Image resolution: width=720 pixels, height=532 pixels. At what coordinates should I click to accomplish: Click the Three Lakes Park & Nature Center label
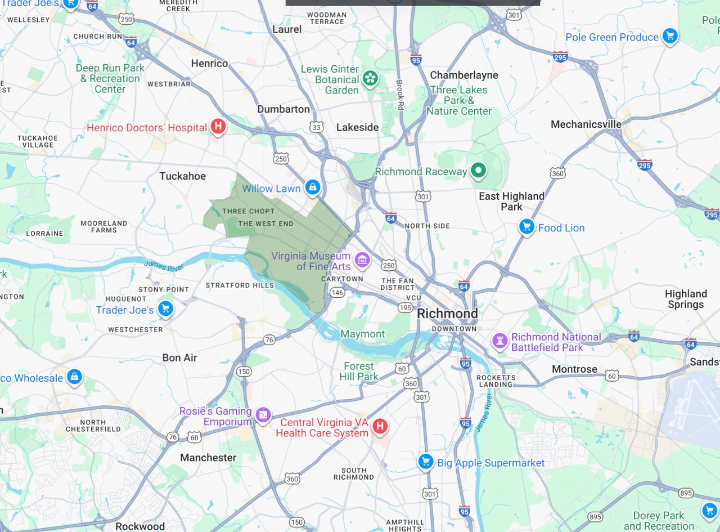click(458, 100)
